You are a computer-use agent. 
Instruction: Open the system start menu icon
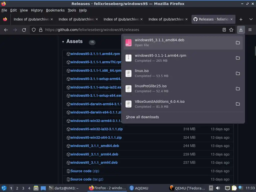coord(4,188)
